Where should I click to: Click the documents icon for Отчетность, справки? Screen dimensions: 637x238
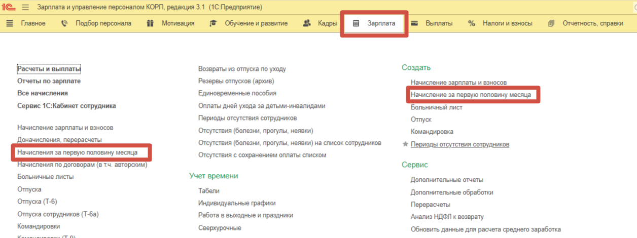(x=552, y=23)
